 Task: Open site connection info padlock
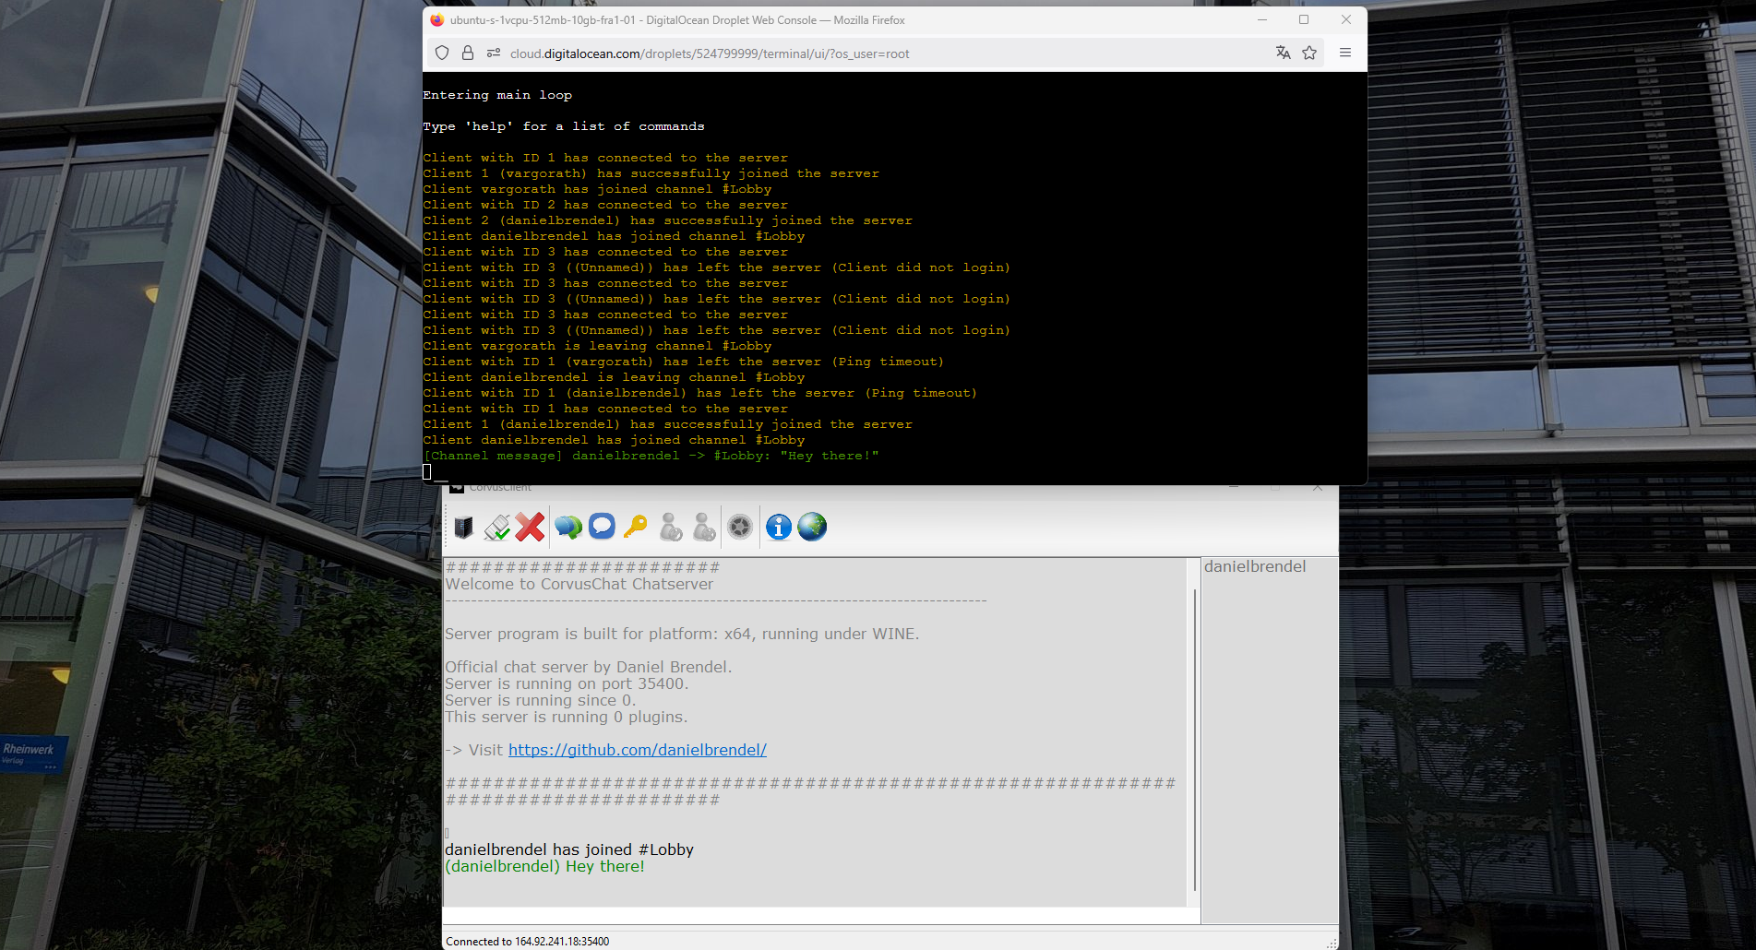(x=467, y=53)
